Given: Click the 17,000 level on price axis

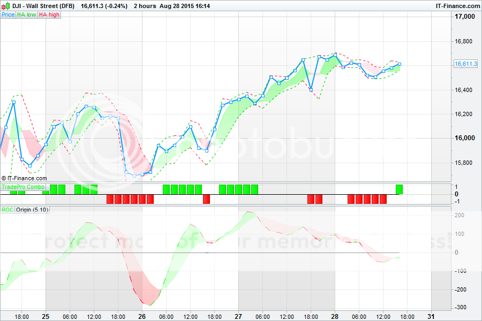Looking at the screenshot, I should tap(464, 17).
